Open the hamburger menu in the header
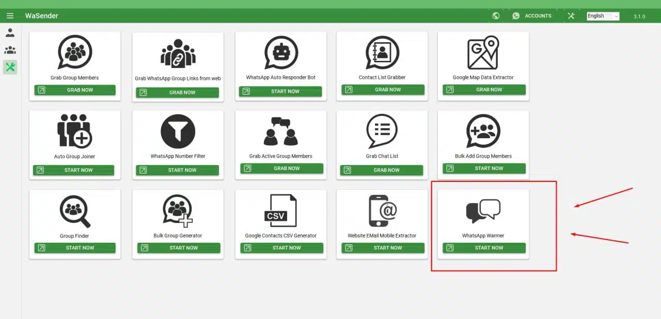Viewport: 661px width, 319px height. (x=10, y=16)
